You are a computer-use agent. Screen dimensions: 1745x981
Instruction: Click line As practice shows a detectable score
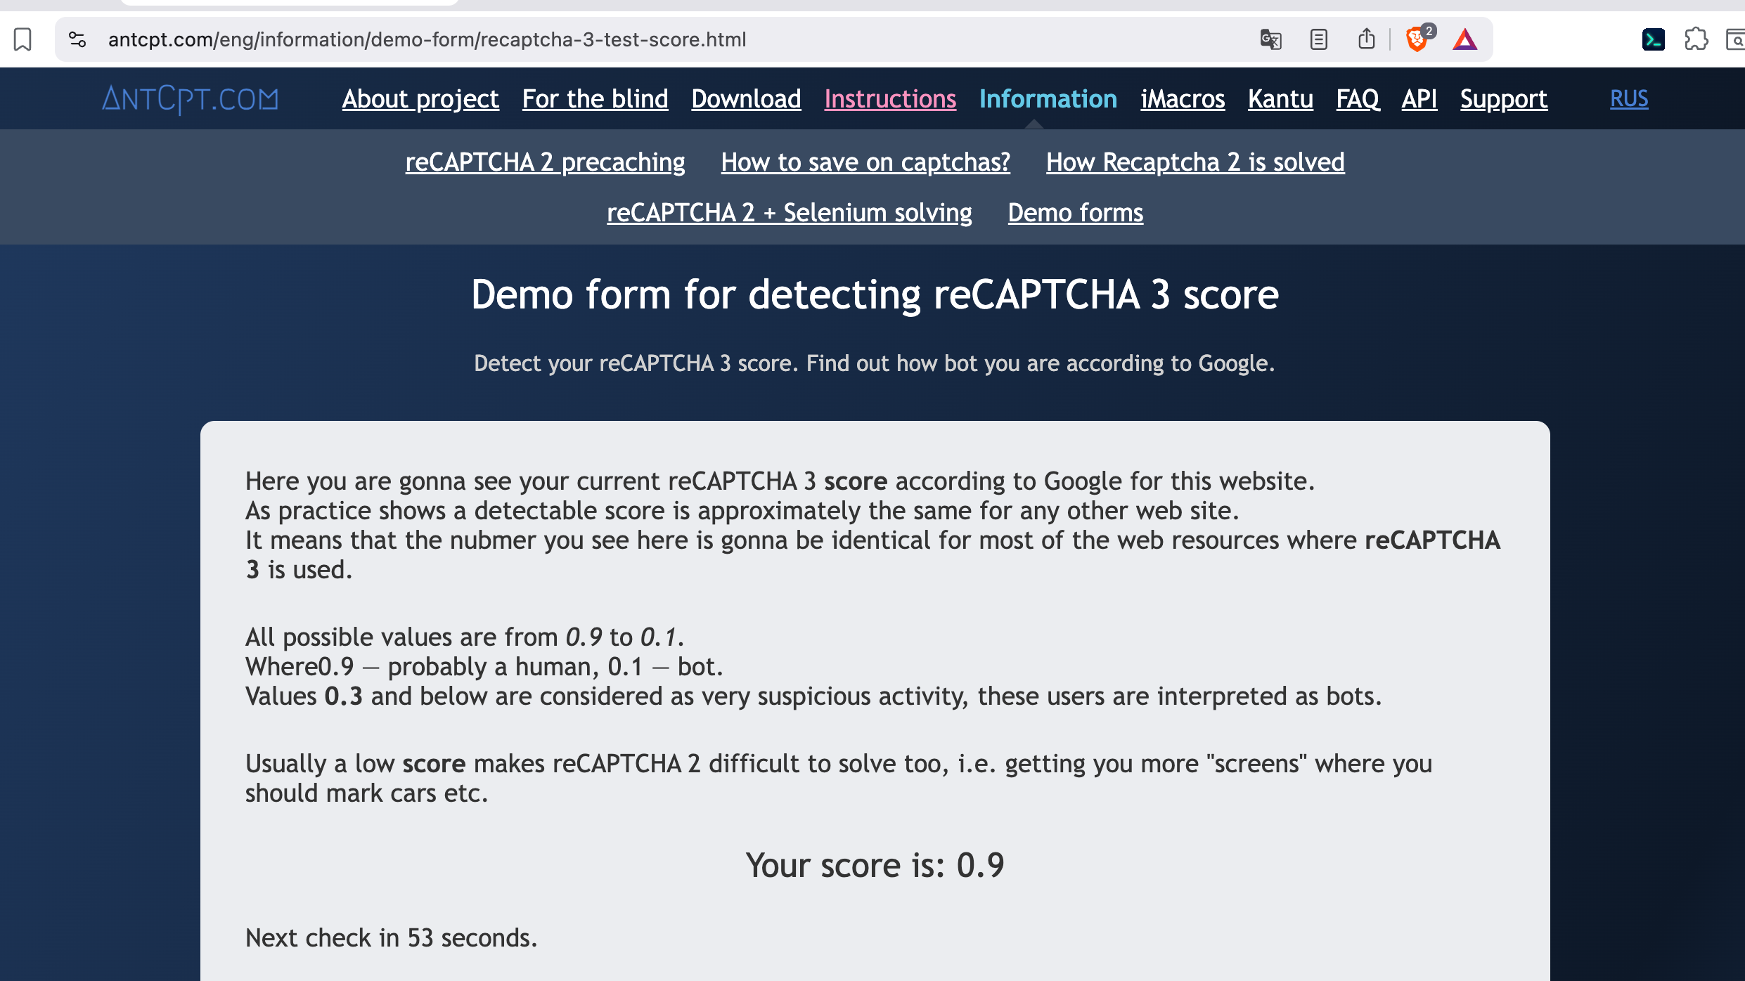tap(742, 511)
